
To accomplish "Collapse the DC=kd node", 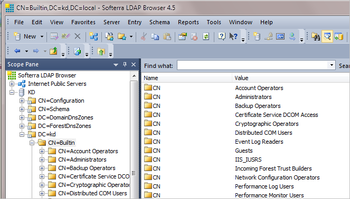I will pos(22,134).
